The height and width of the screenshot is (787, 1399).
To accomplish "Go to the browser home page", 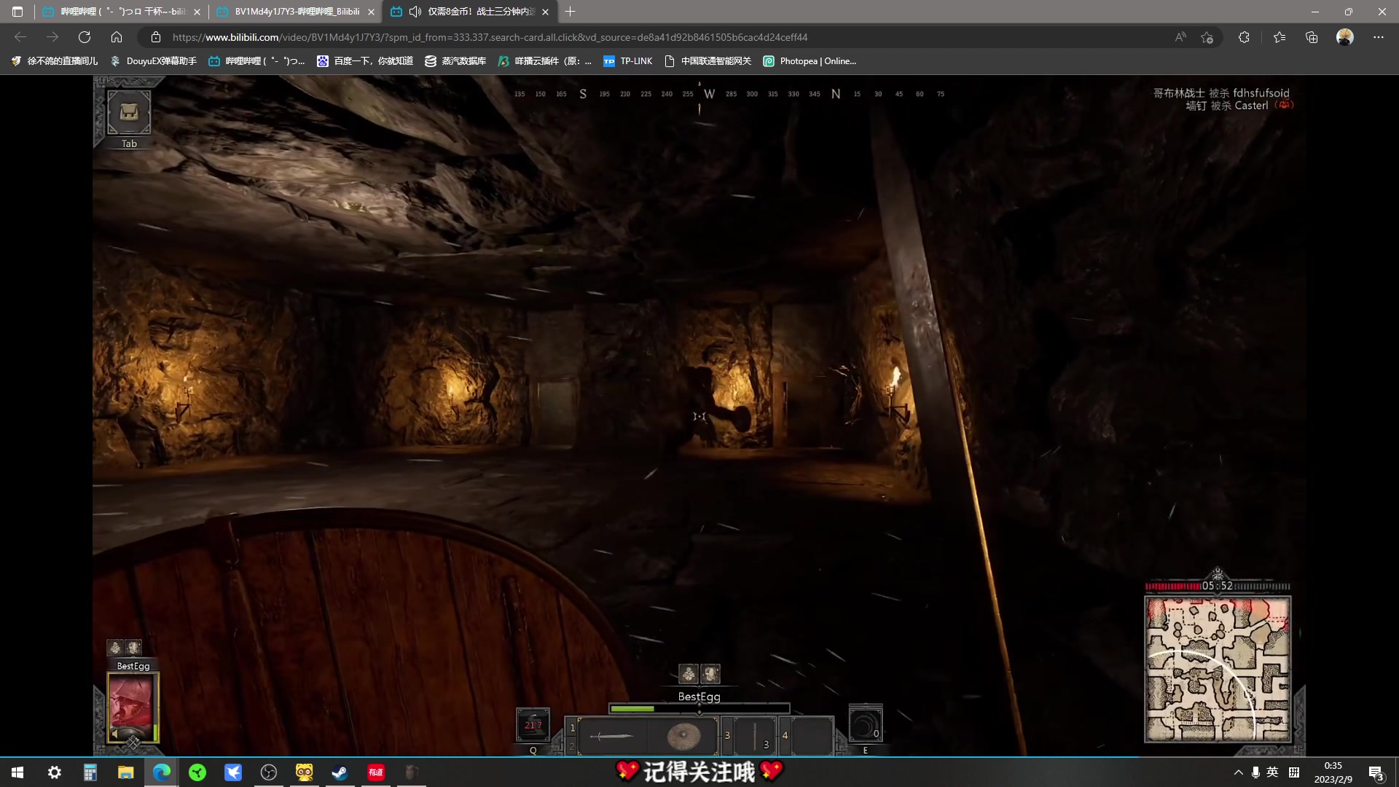I will pos(117,37).
